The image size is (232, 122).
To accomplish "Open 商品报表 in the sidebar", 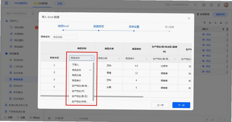I will (18, 60).
